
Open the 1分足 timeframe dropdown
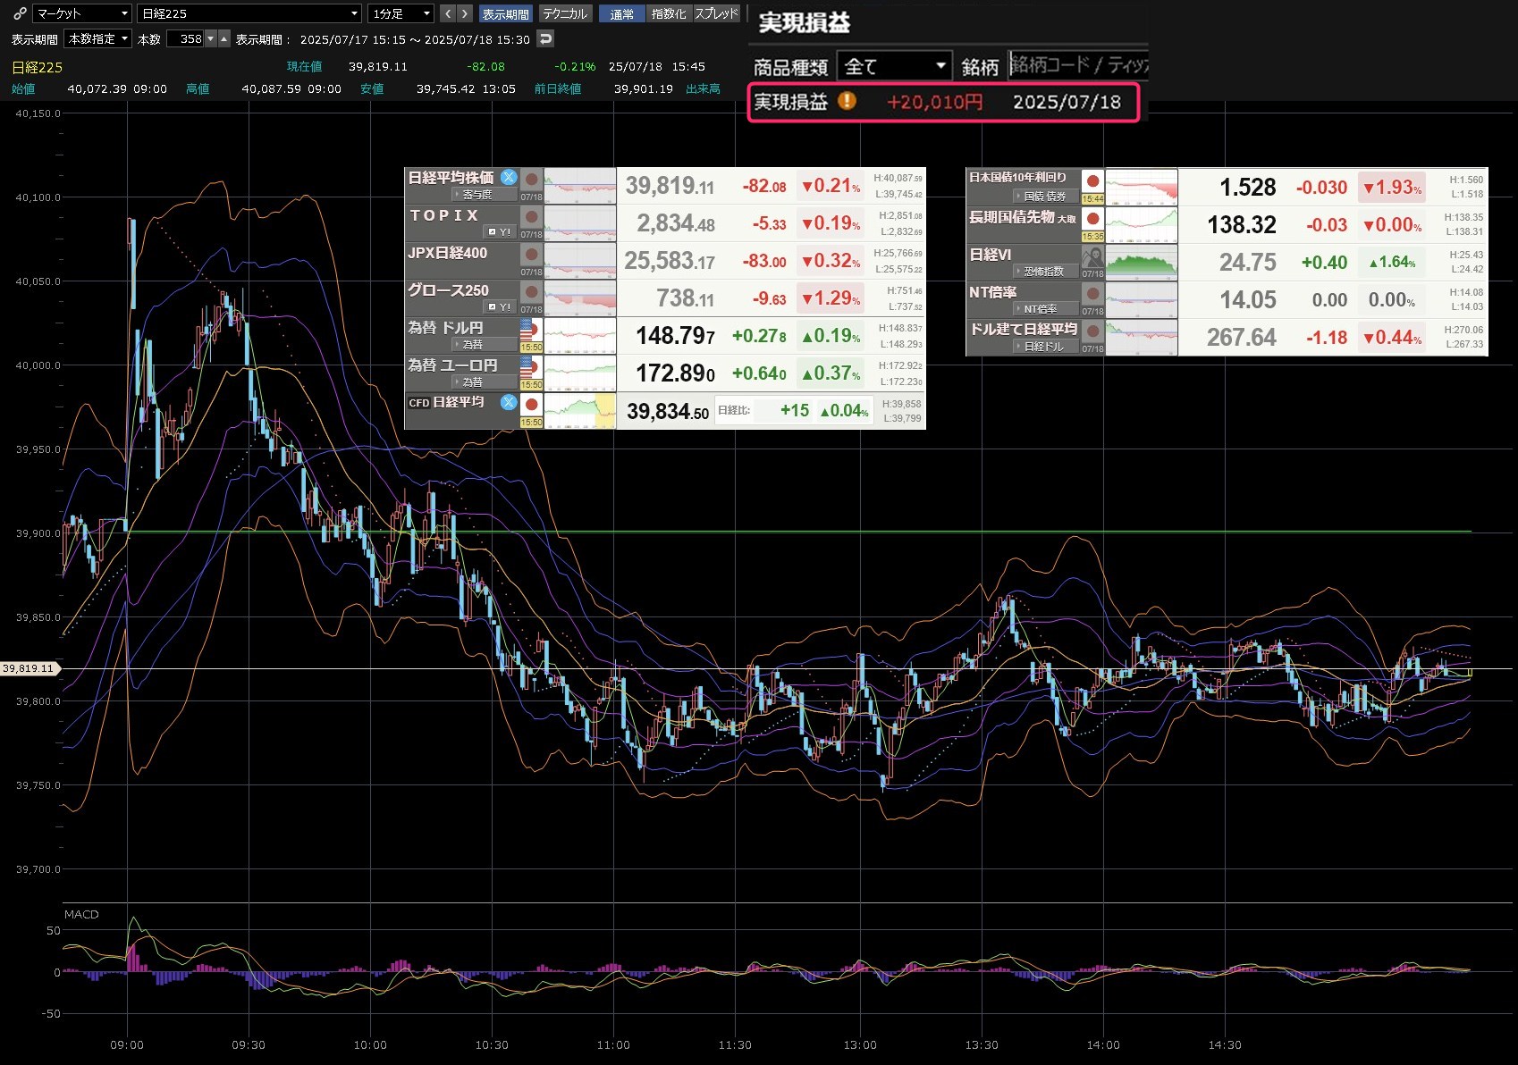[x=401, y=13]
